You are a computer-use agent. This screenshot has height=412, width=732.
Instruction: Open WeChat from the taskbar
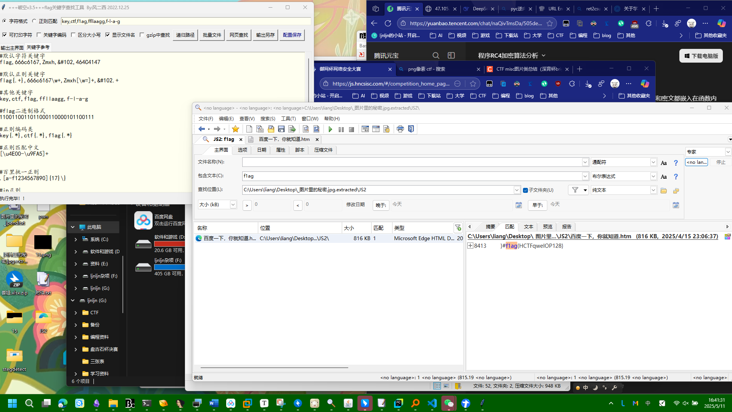click(449, 403)
